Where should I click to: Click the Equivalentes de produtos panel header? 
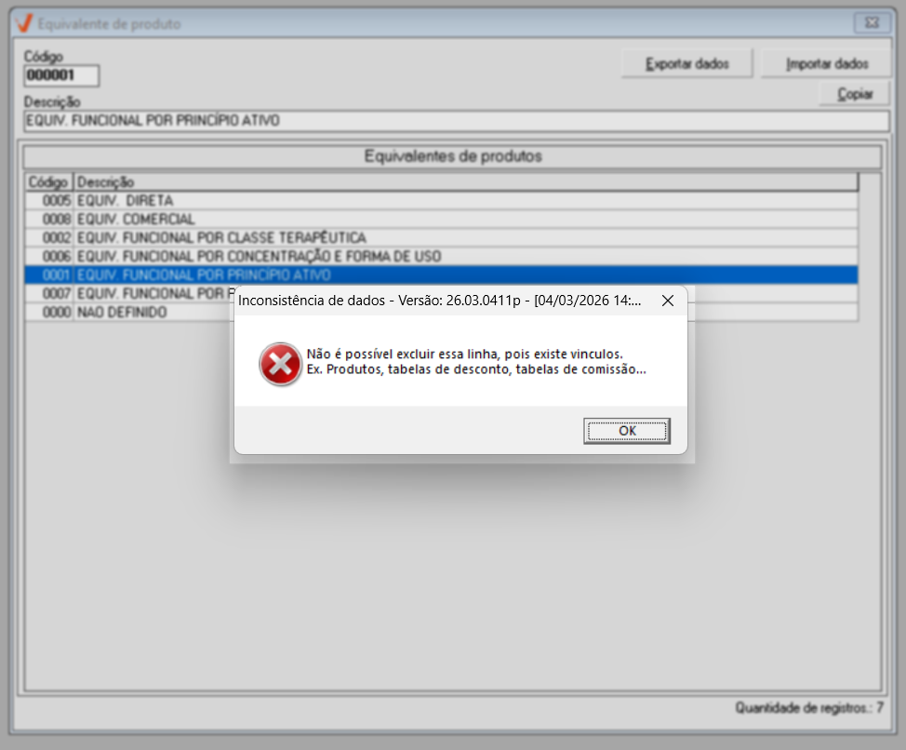tap(452, 156)
